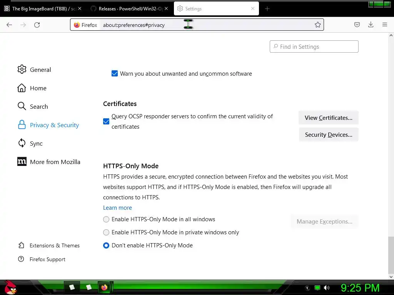Image resolution: width=394 pixels, height=295 pixels.
Task: Close the PowerShell Releases tab
Action: [166, 8]
